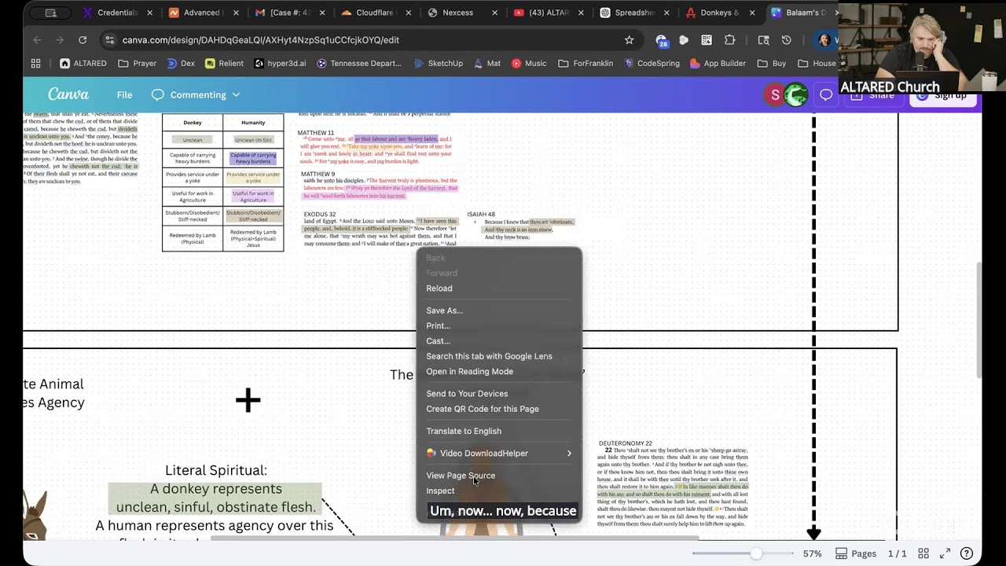Adjust the zoom slider handle
This screenshot has width=1006, height=566.
click(756, 553)
